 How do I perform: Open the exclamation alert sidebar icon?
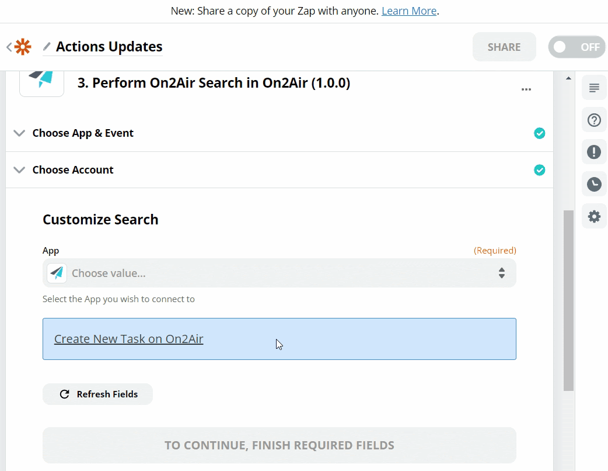tap(594, 153)
